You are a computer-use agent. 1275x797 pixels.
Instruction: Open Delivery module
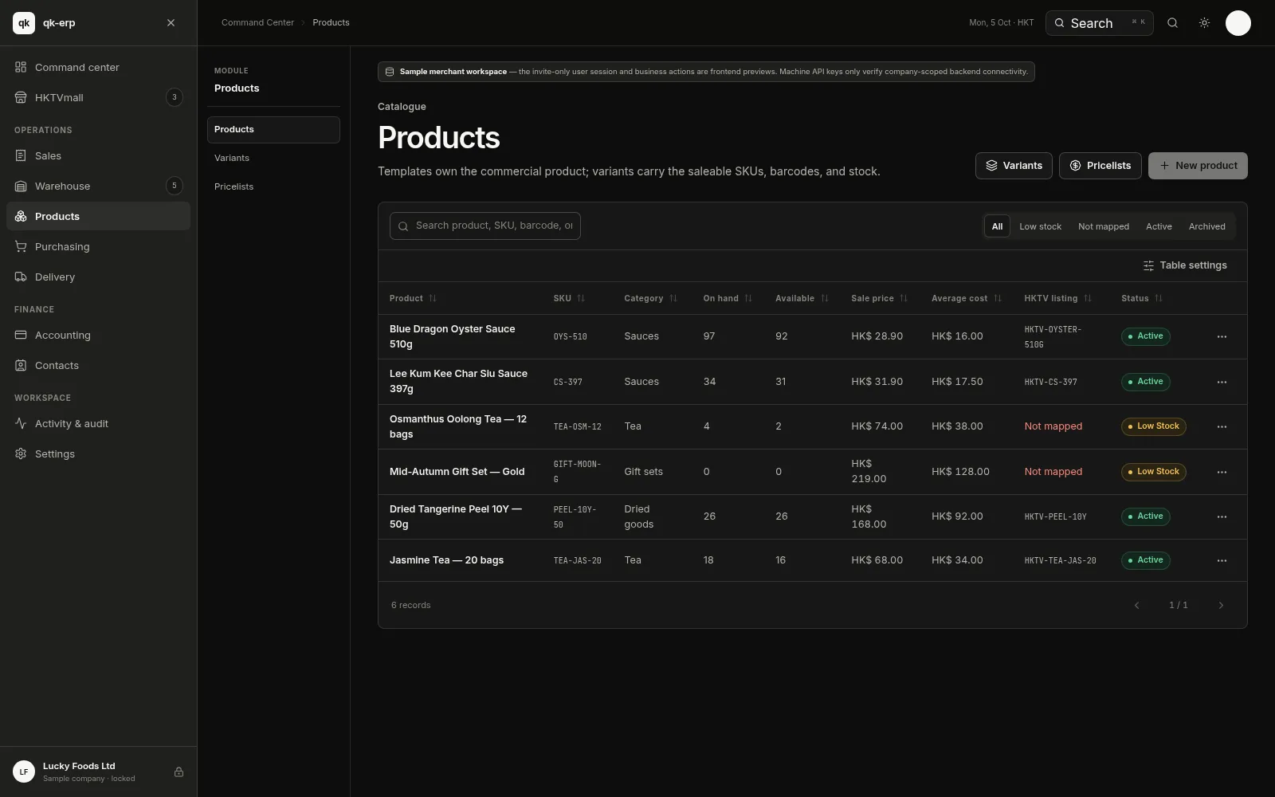(98, 277)
